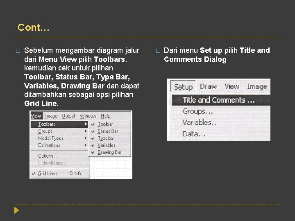Expand the Toolbars submenu arrow
This screenshot has width=295, height=221.
pyautogui.click(x=86, y=124)
